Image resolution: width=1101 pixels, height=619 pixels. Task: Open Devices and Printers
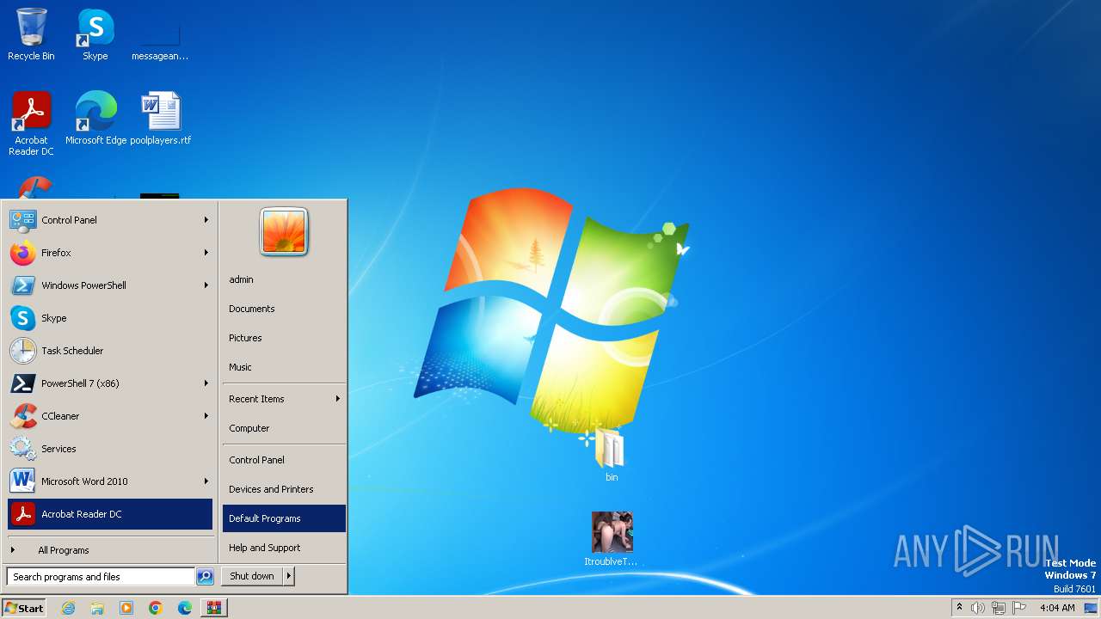[284, 489]
